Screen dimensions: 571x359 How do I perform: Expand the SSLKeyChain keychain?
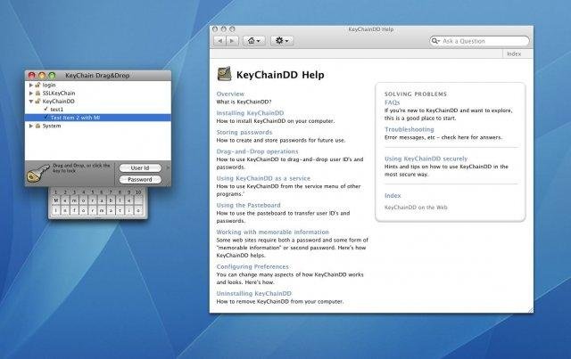pyautogui.click(x=31, y=94)
